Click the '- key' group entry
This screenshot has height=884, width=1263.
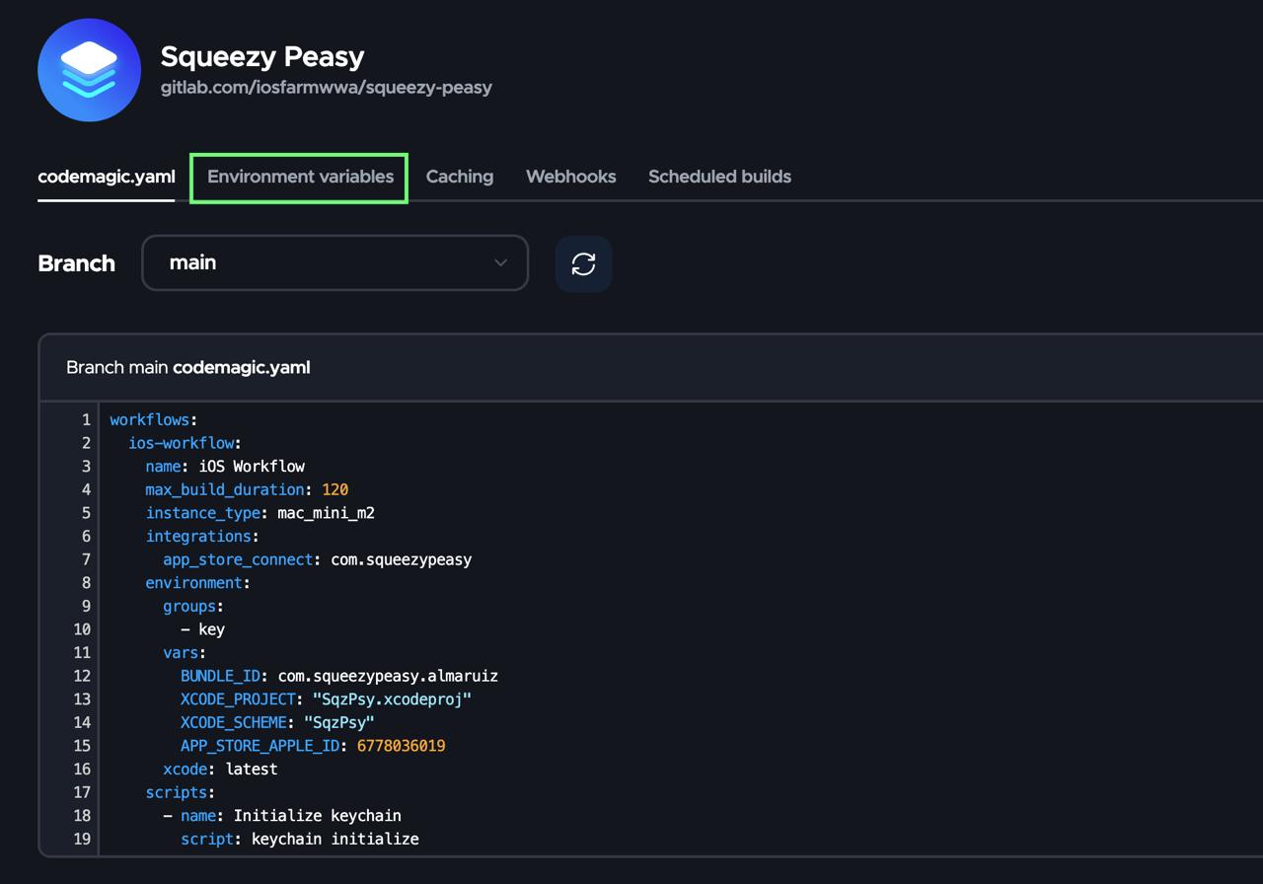[x=203, y=629]
